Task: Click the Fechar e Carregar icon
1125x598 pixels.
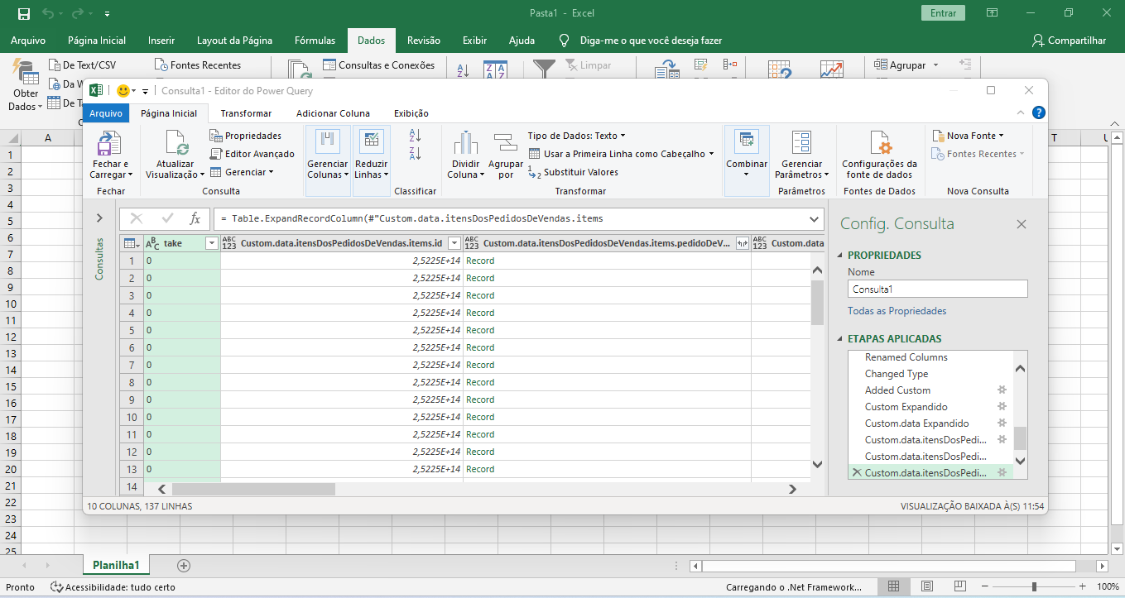Action: tap(109, 144)
